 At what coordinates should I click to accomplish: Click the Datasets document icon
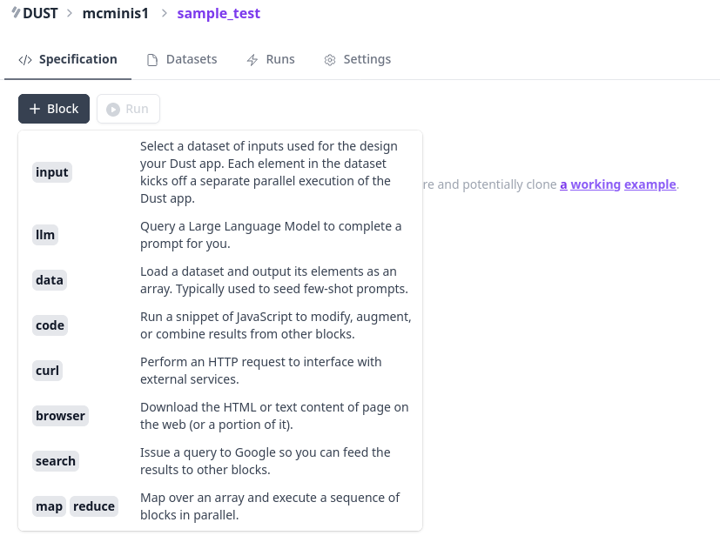(152, 60)
